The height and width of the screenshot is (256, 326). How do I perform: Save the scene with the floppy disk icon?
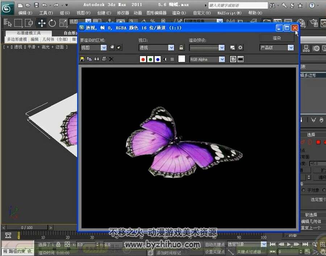pyautogui.click(x=36, y=5)
